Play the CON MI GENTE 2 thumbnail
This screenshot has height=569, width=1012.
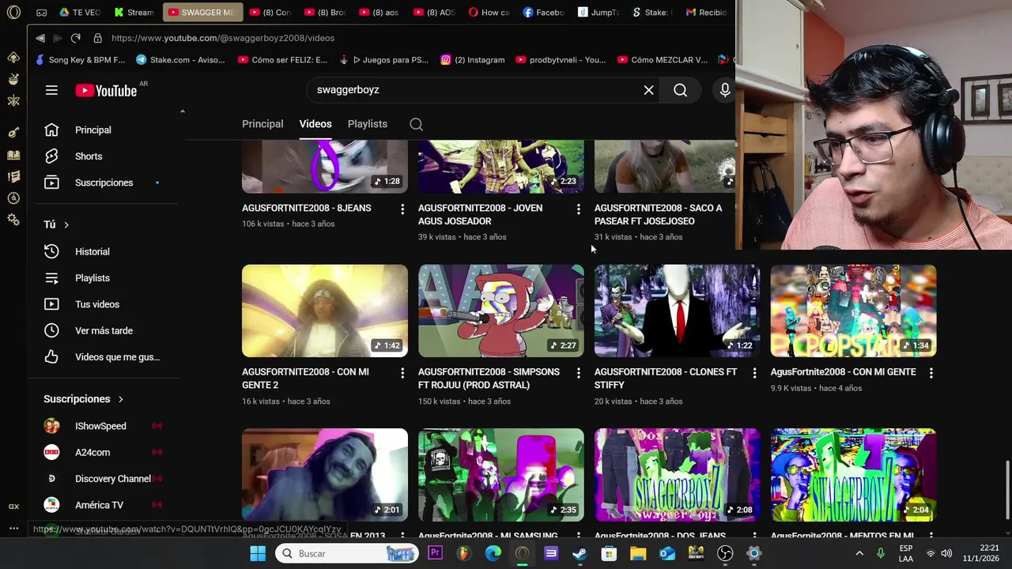(x=325, y=311)
